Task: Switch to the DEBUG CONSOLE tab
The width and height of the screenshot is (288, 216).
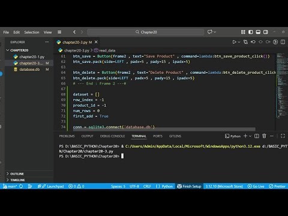Action: tap(112, 136)
